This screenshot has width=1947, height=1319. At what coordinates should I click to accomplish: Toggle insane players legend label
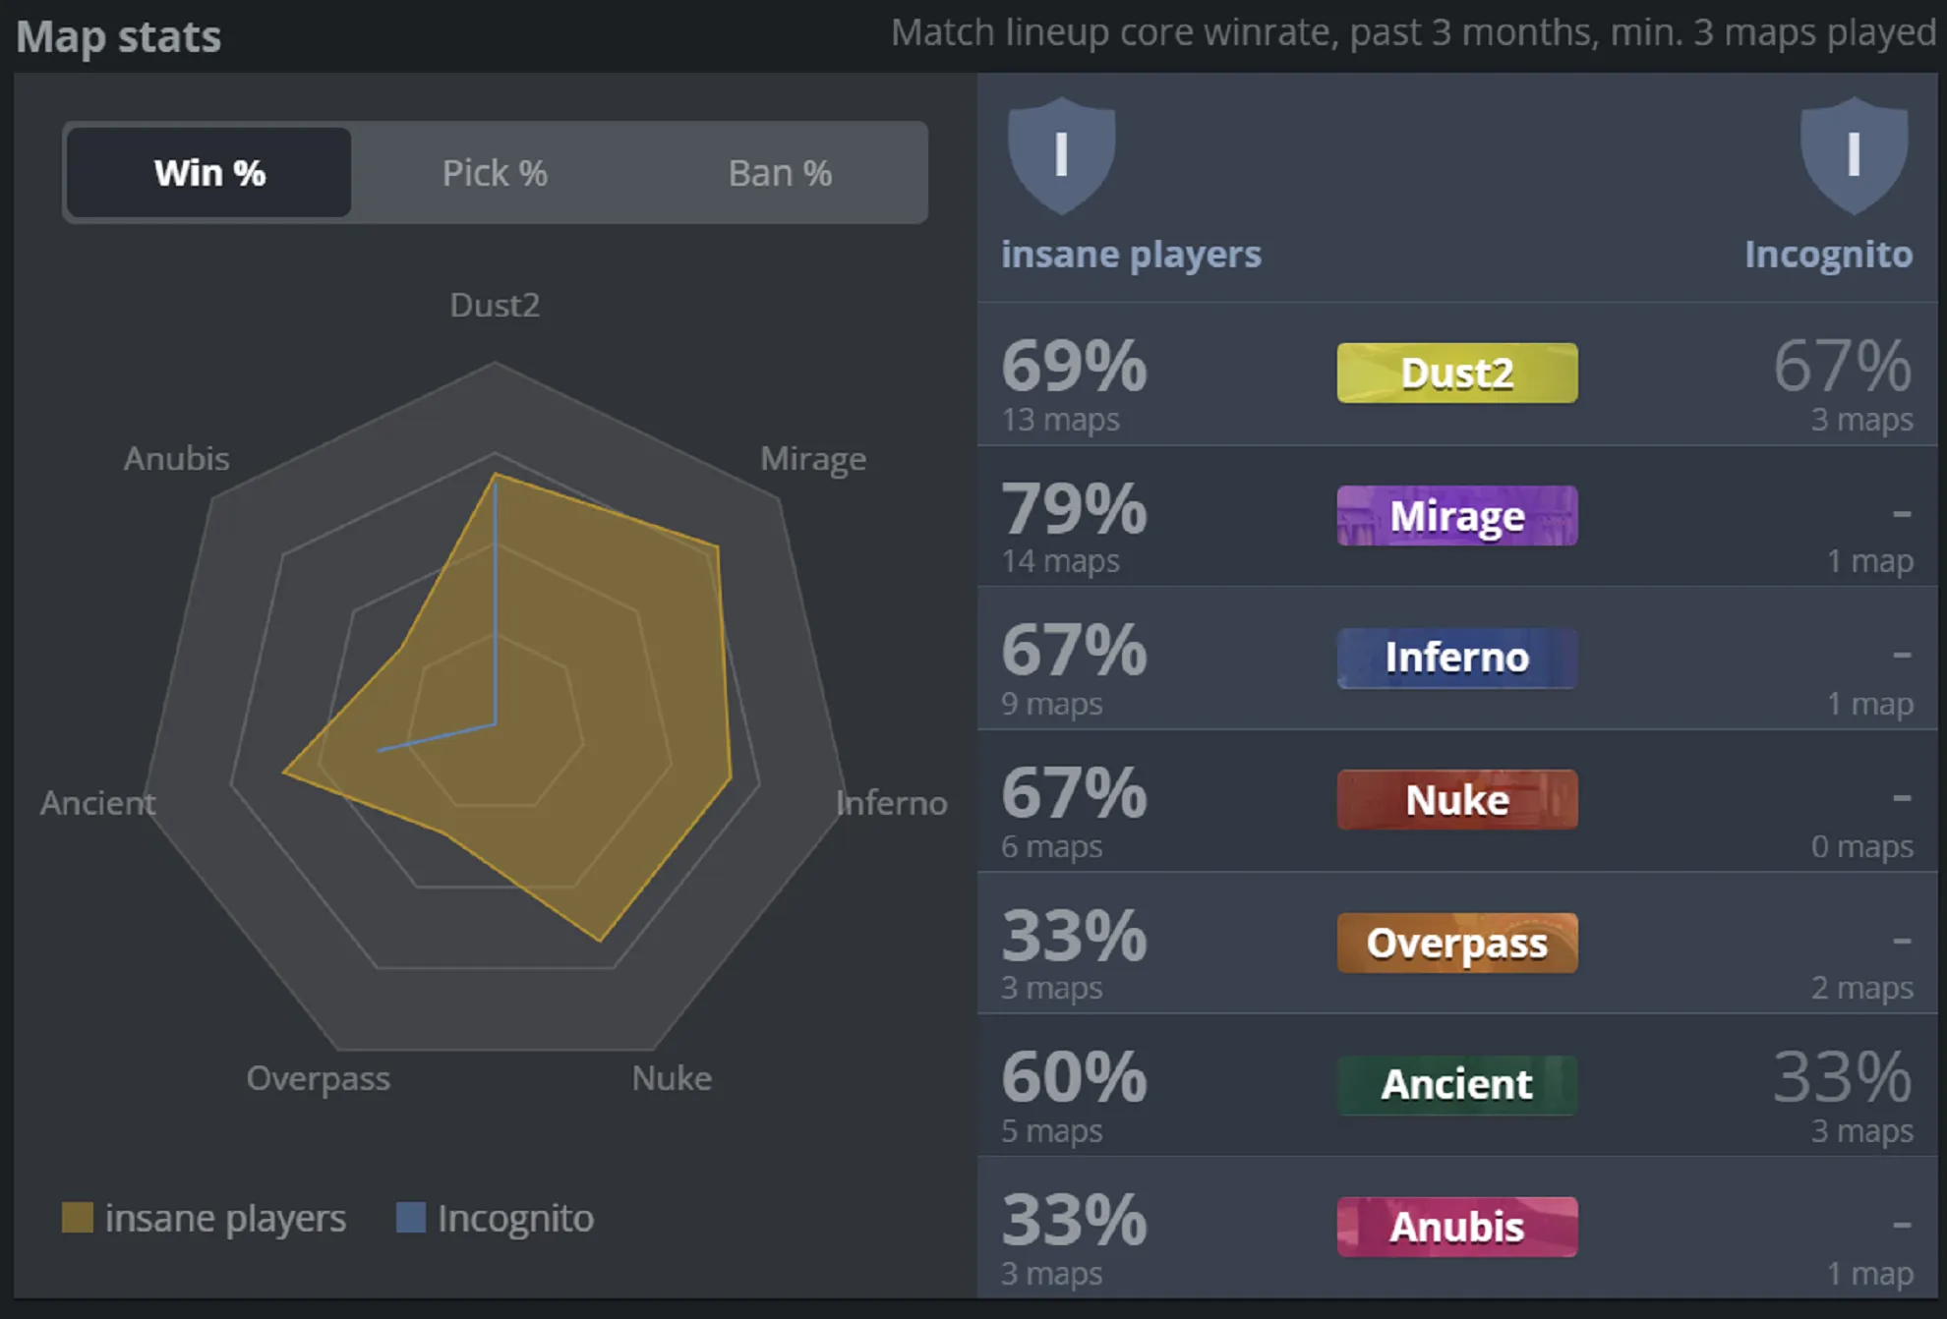[x=225, y=1219]
